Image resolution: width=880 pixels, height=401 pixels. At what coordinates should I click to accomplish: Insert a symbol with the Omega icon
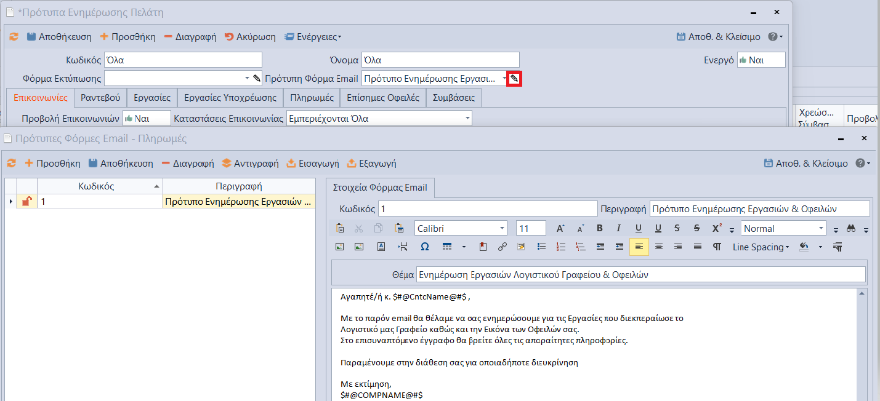(x=424, y=247)
